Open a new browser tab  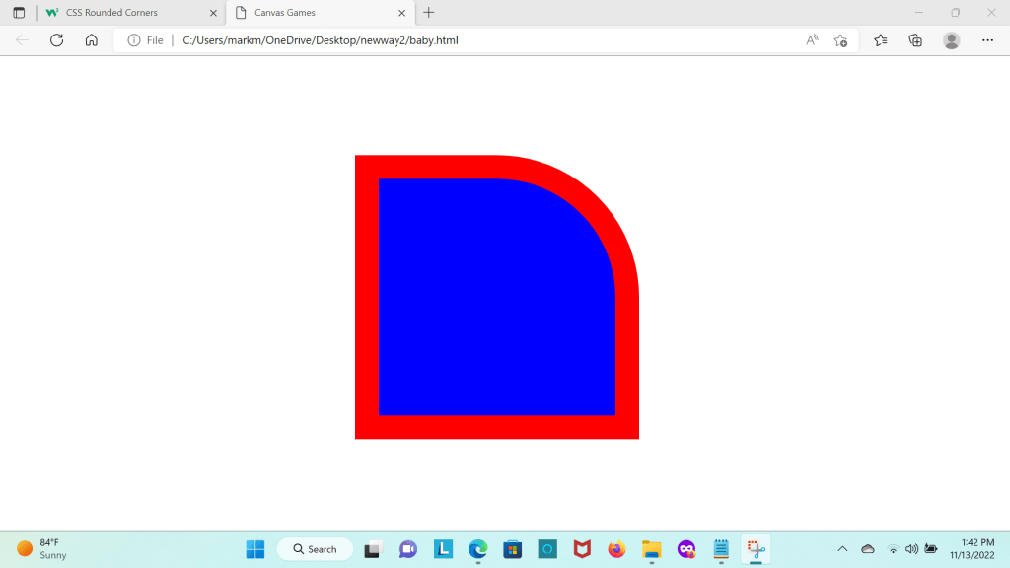pos(428,13)
